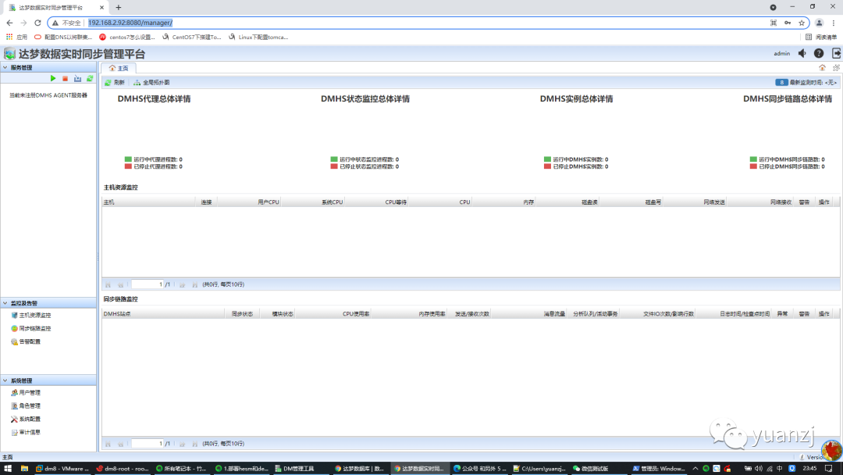
Task: Sort by DMHS站点 column header
Action: [163, 314]
